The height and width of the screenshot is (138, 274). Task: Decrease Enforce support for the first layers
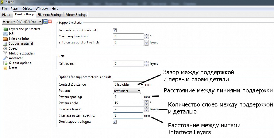tap(146, 44)
